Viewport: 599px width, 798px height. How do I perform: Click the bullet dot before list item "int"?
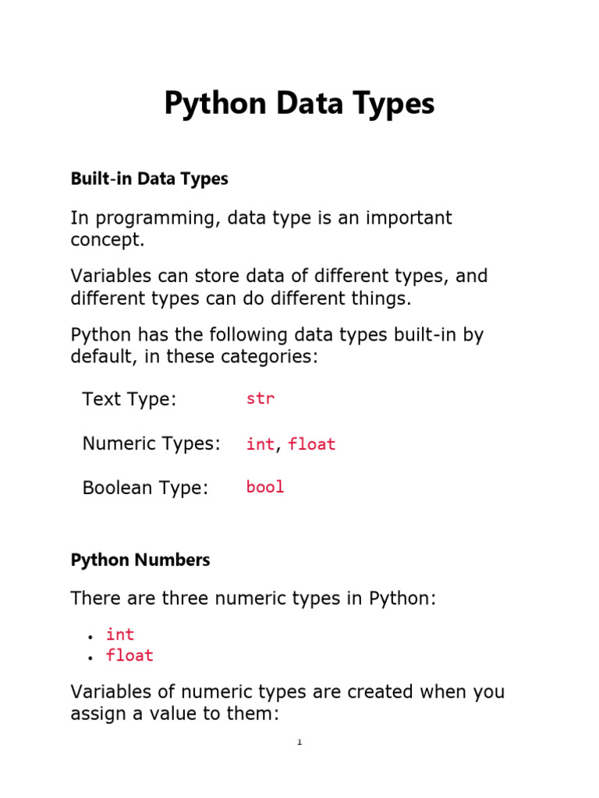pyautogui.click(x=90, y=637)
